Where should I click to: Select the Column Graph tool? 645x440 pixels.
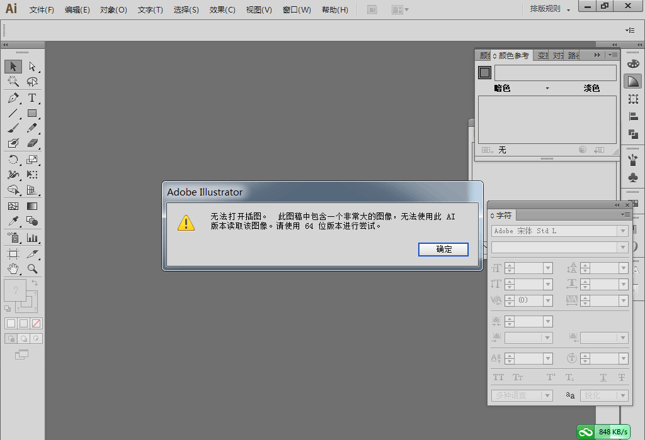tap(32, 238)
